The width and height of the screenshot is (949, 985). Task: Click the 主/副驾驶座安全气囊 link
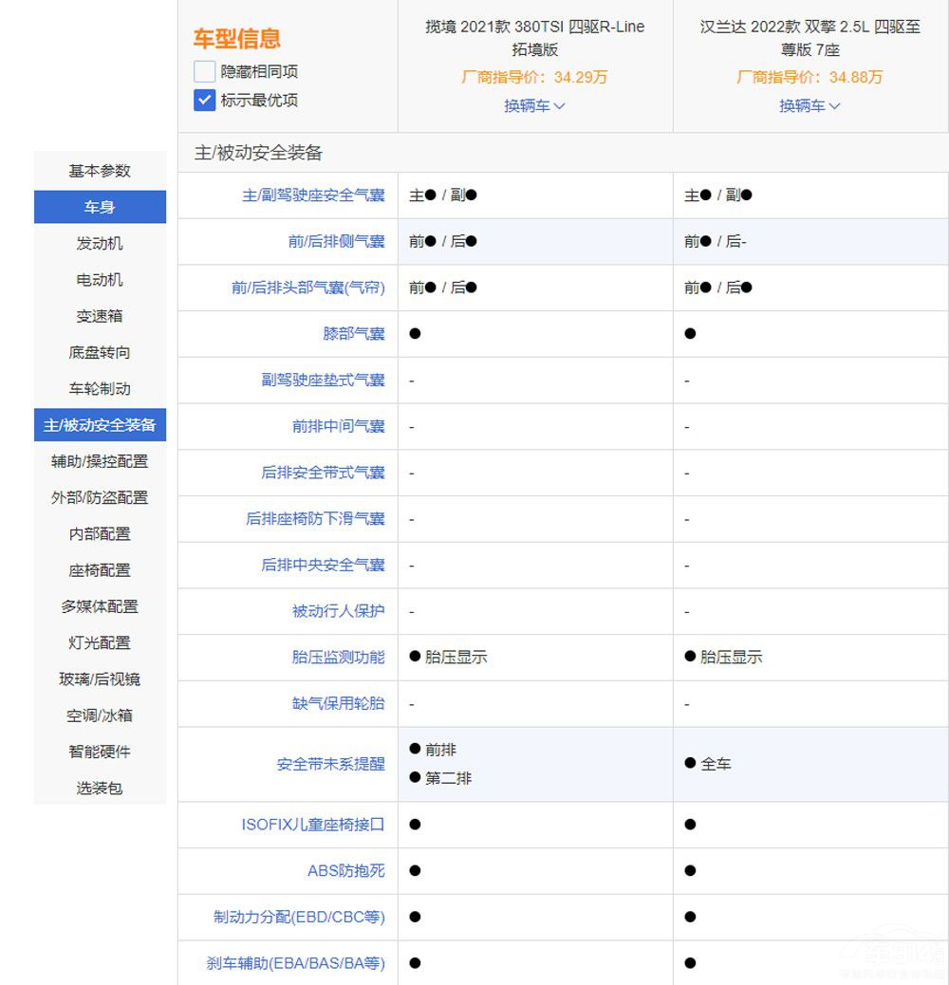pyautogui.click(x=313, y=195)
